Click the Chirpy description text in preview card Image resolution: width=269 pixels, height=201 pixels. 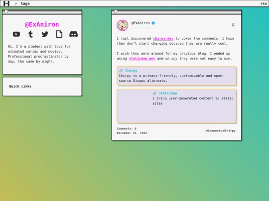171,78
